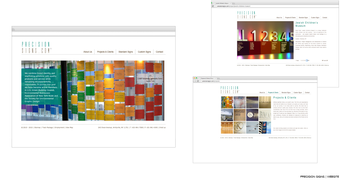Click the Contact item in the large homepage menu
This screenshot has width=350, height=192.
(159, 52)
